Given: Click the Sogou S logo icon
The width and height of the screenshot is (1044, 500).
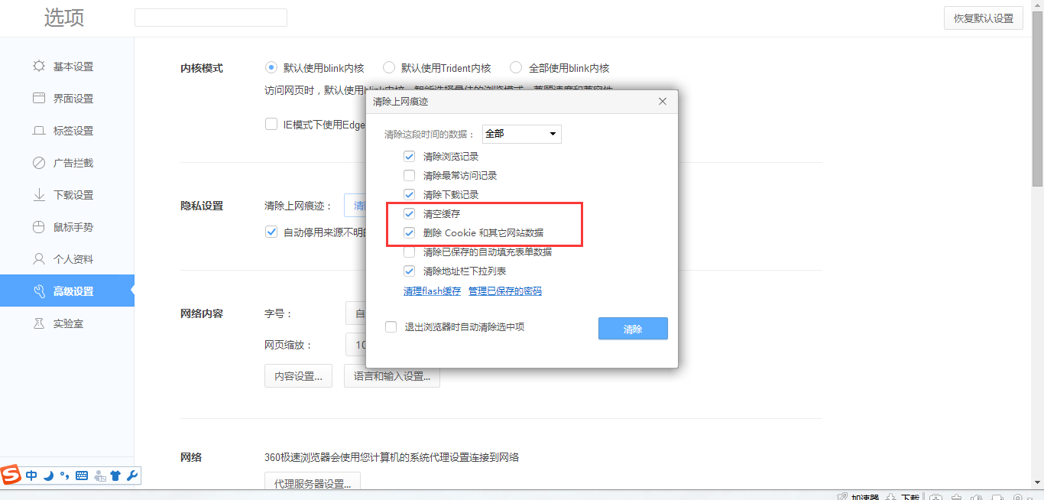Looking at the screenshot, I should click(x=11, y=476).
